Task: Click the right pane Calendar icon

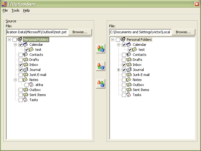Action: pos(129,45)
